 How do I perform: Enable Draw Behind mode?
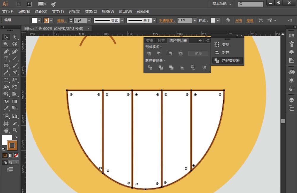(x=11, y=162)
